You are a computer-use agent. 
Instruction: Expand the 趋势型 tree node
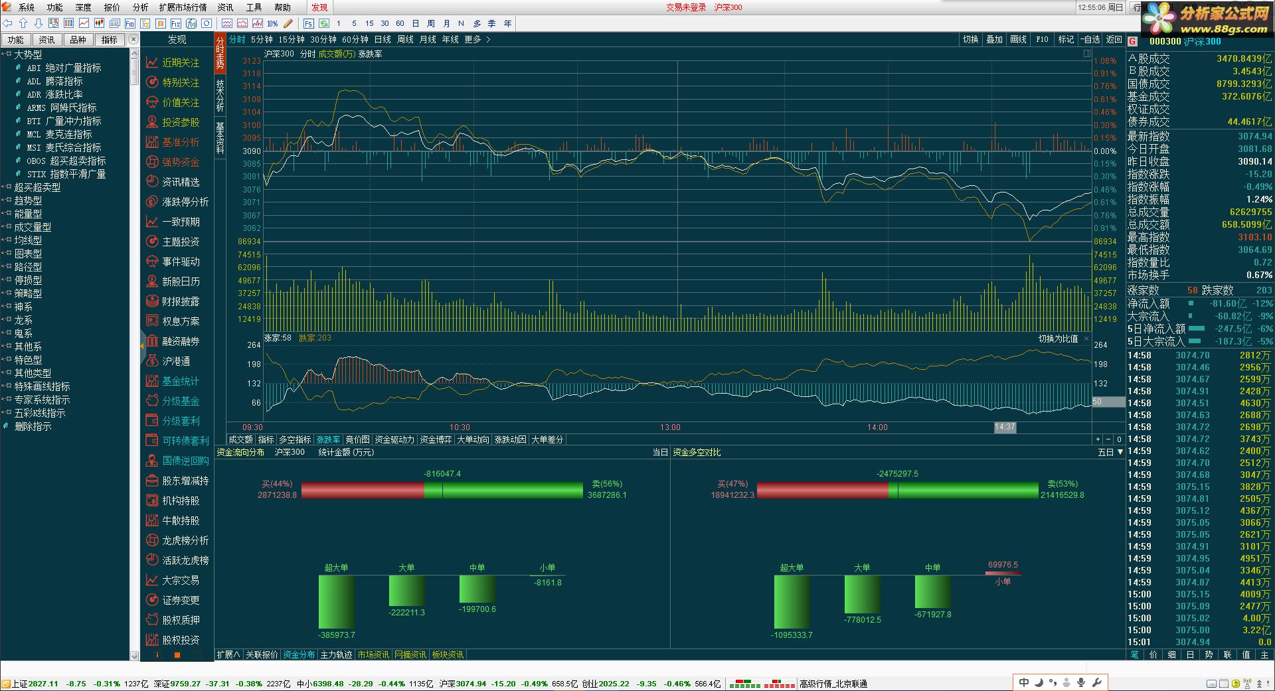(7, 200)
